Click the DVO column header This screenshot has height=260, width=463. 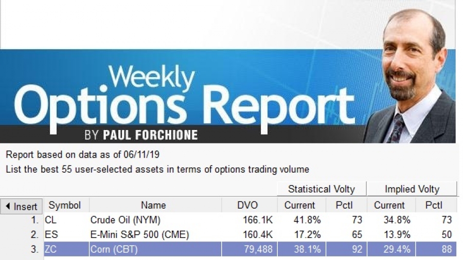pos(249,205)
